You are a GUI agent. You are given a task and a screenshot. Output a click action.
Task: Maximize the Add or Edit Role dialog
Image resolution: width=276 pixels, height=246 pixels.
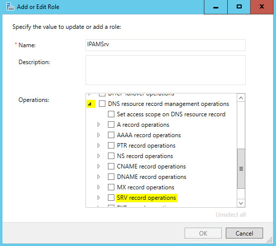tap(239, 7)
